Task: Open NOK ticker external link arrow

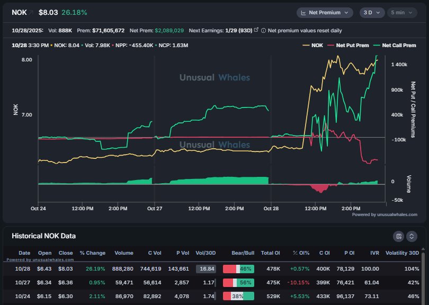Action: (31, 12)
